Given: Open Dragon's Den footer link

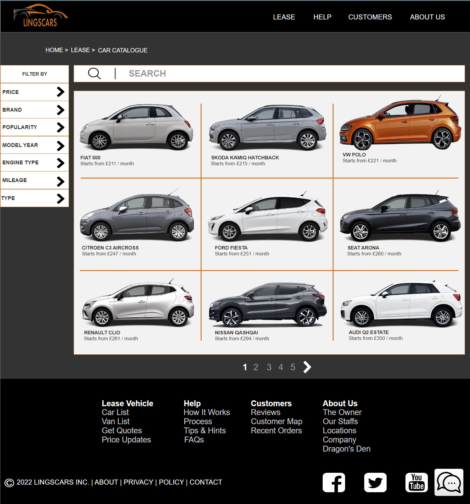Looking at the screenshot, I should 346,449.
